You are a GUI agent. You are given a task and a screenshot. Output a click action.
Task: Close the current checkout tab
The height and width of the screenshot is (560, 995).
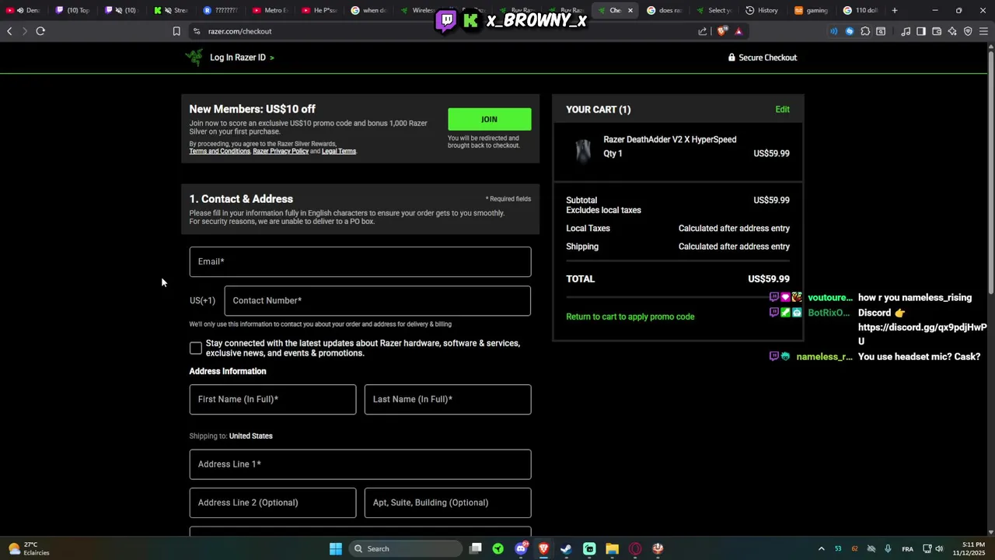[x=630, y=10]
